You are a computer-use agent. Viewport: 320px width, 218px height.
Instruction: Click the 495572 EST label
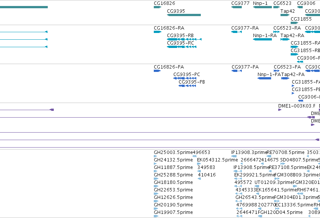point(243,183)
